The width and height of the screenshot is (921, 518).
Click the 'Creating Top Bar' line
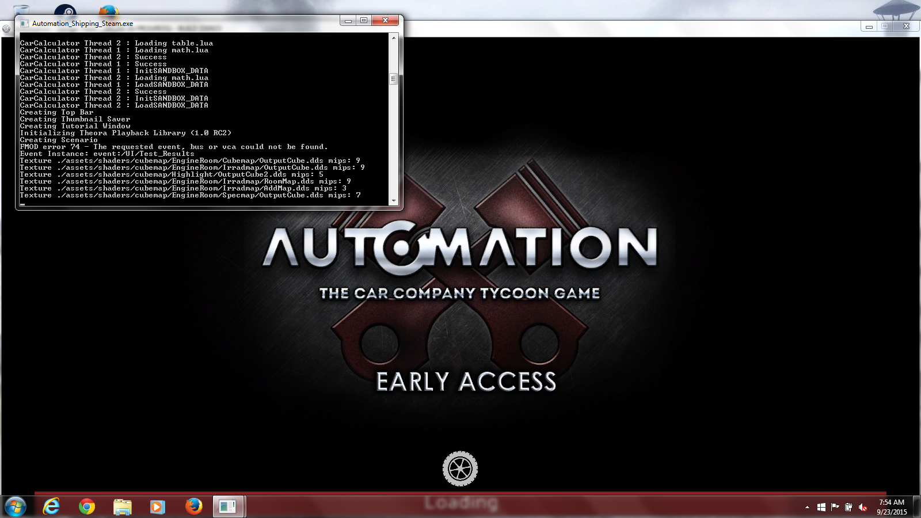click(56, 112)
